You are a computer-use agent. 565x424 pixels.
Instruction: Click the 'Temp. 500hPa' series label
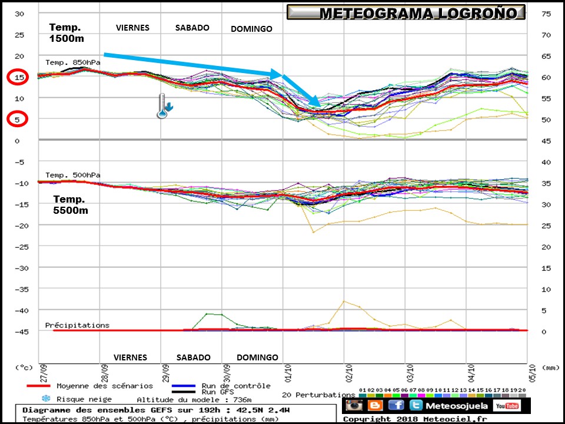pos(73,175)
